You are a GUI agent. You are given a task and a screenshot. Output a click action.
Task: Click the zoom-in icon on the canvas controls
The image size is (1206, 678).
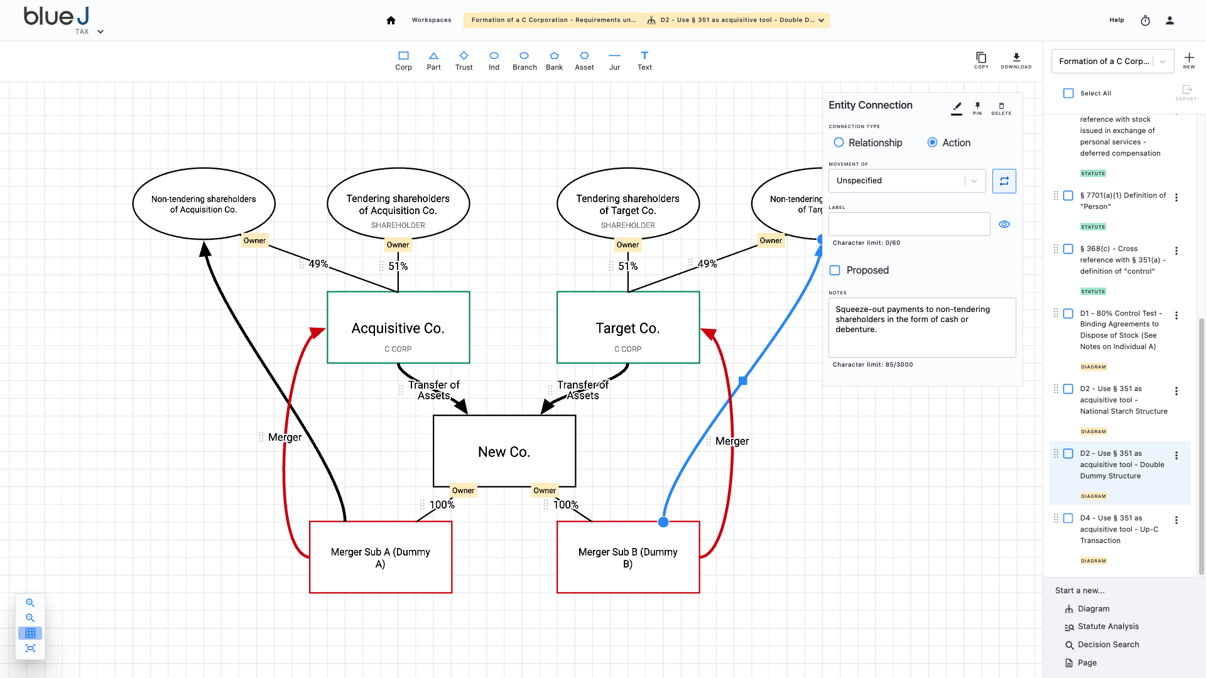click(x=30, y=602)
